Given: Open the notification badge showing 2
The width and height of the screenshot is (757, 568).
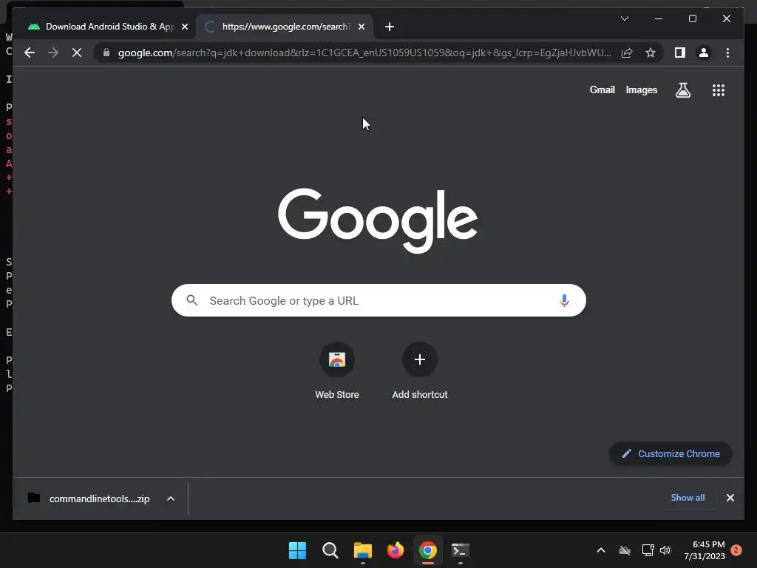Looking at the screenshot, I should point(736,550).
